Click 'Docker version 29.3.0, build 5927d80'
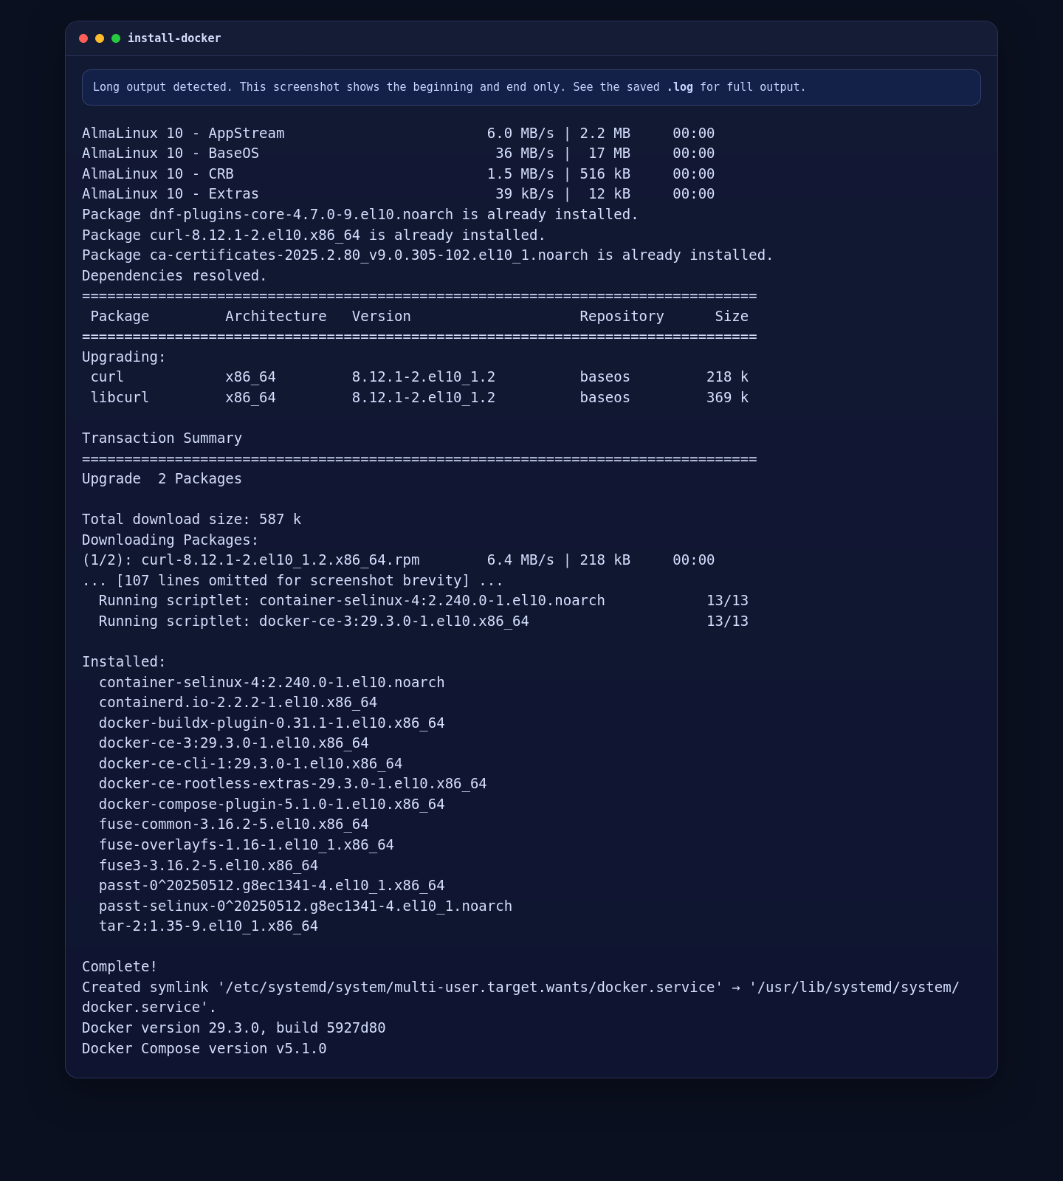This screenshot has height=1181, width=1063. point(234,1028)
